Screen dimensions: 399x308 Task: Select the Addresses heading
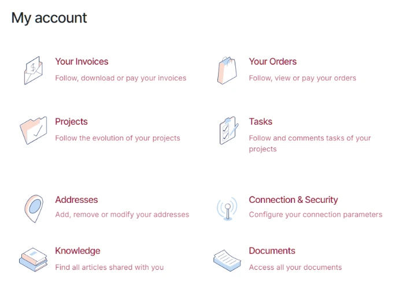pos(76,200)
